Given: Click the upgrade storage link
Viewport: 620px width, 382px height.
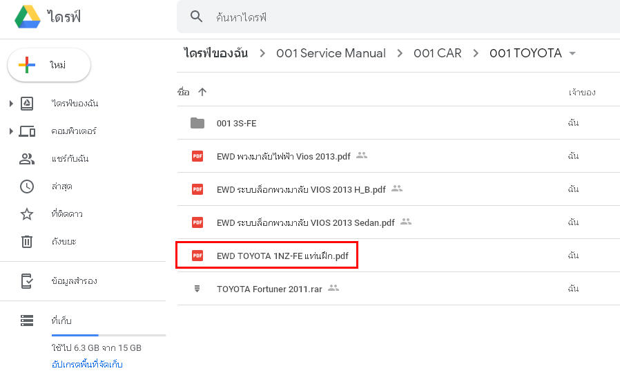Looking at the screenshot, I should pyautogui.click(x=87, y=364).
